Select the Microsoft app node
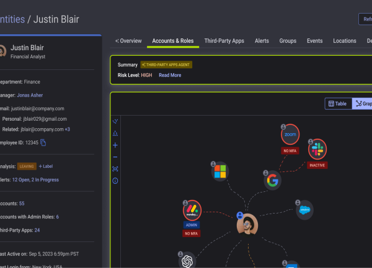The width and height of the screenshot is (372, 268). tap(219, 171)
